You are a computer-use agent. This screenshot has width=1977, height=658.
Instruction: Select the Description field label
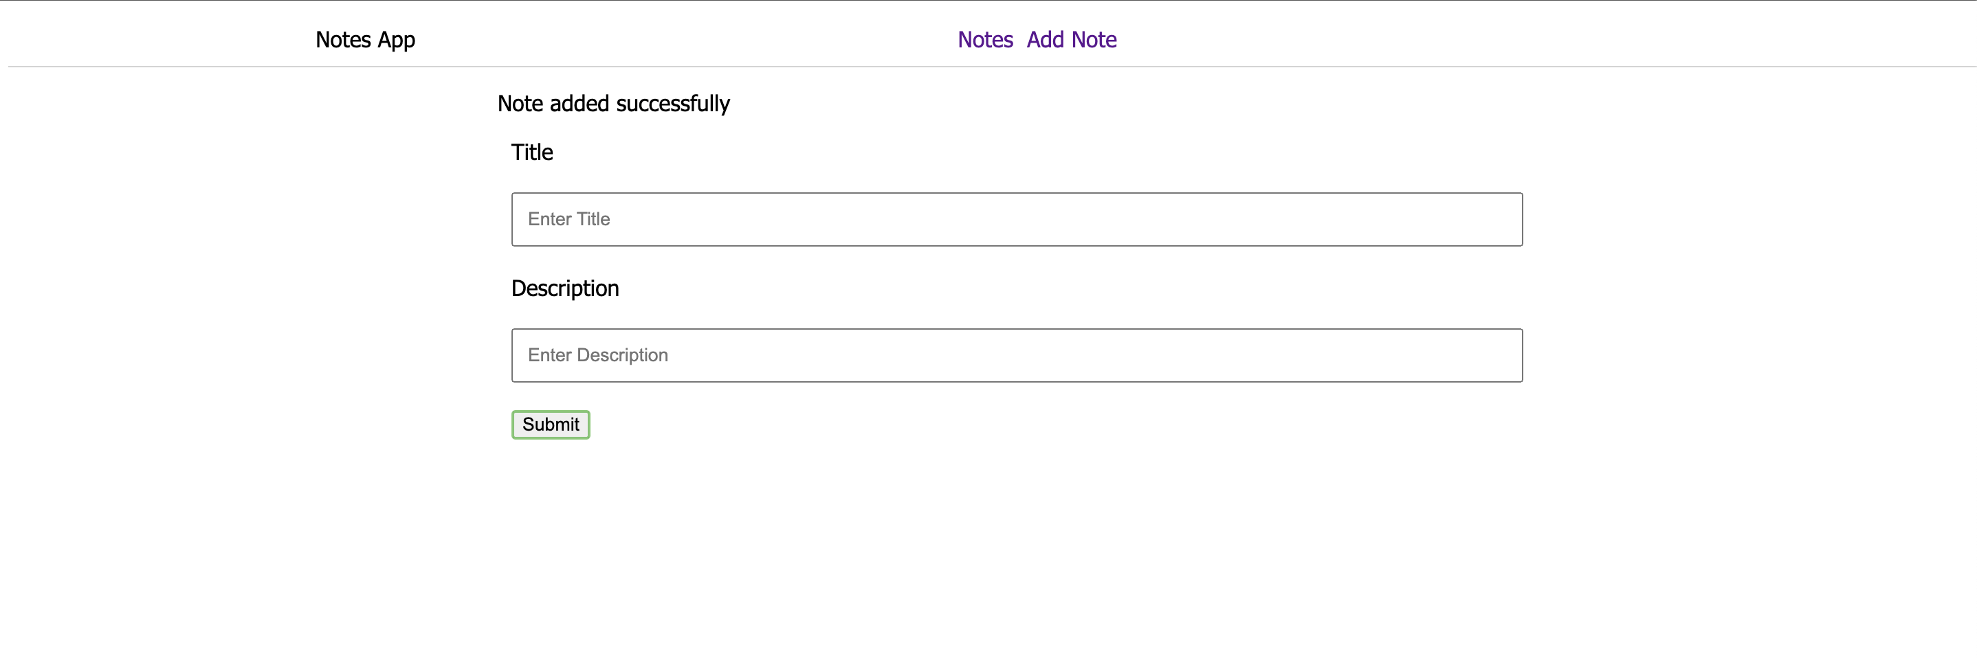[565, 288]
